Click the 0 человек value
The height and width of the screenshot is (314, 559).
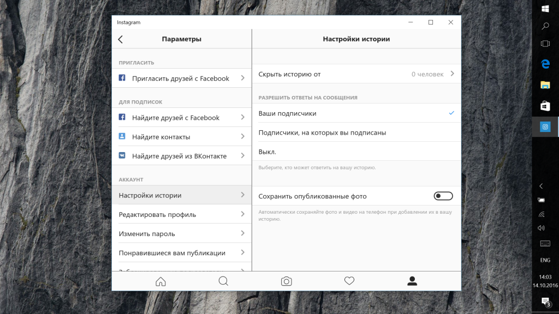pyautogui.click(x=427, y=74)
